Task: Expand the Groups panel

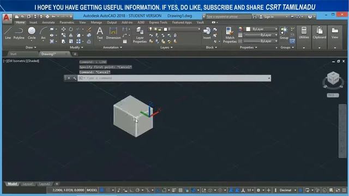Action: click(x=287, y=47)
